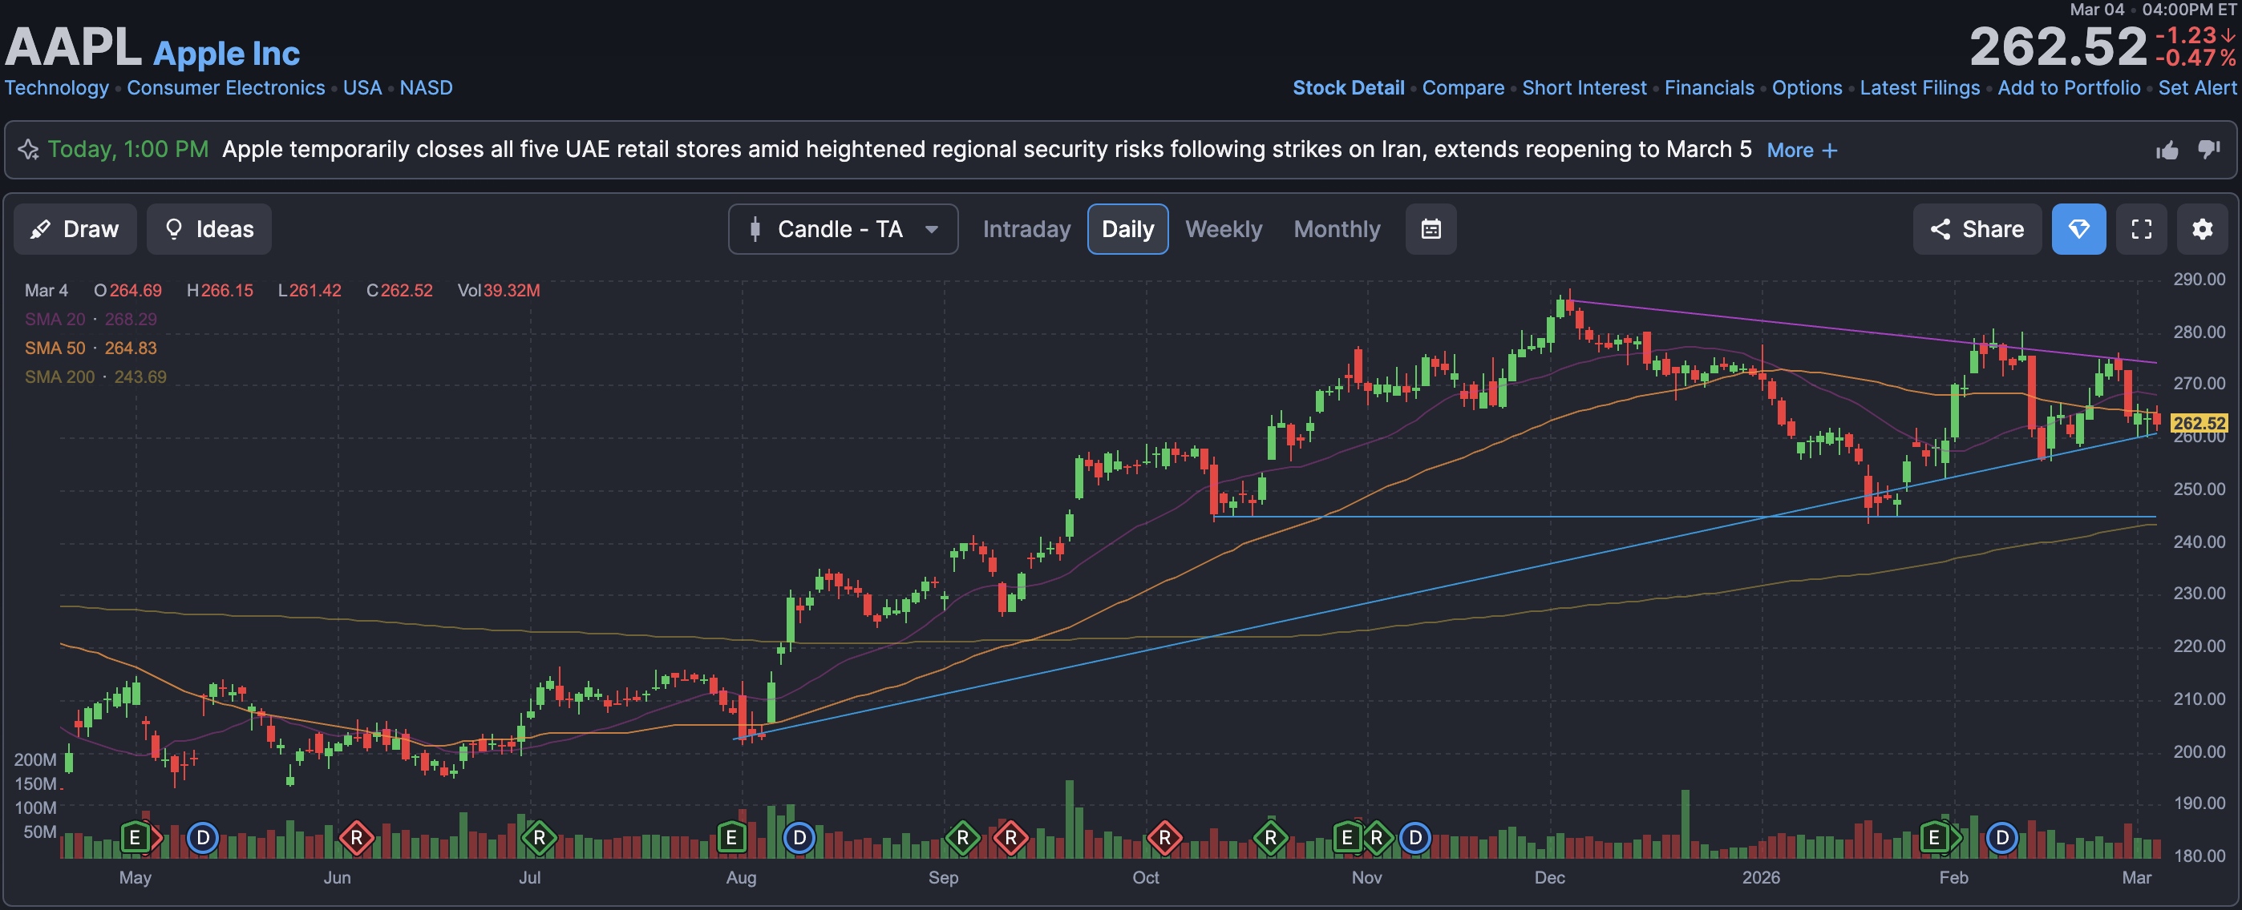Open the Candle - TA chart type dropdown
2242x910 pixels.
pyautogui.click(x=843, y=229)
